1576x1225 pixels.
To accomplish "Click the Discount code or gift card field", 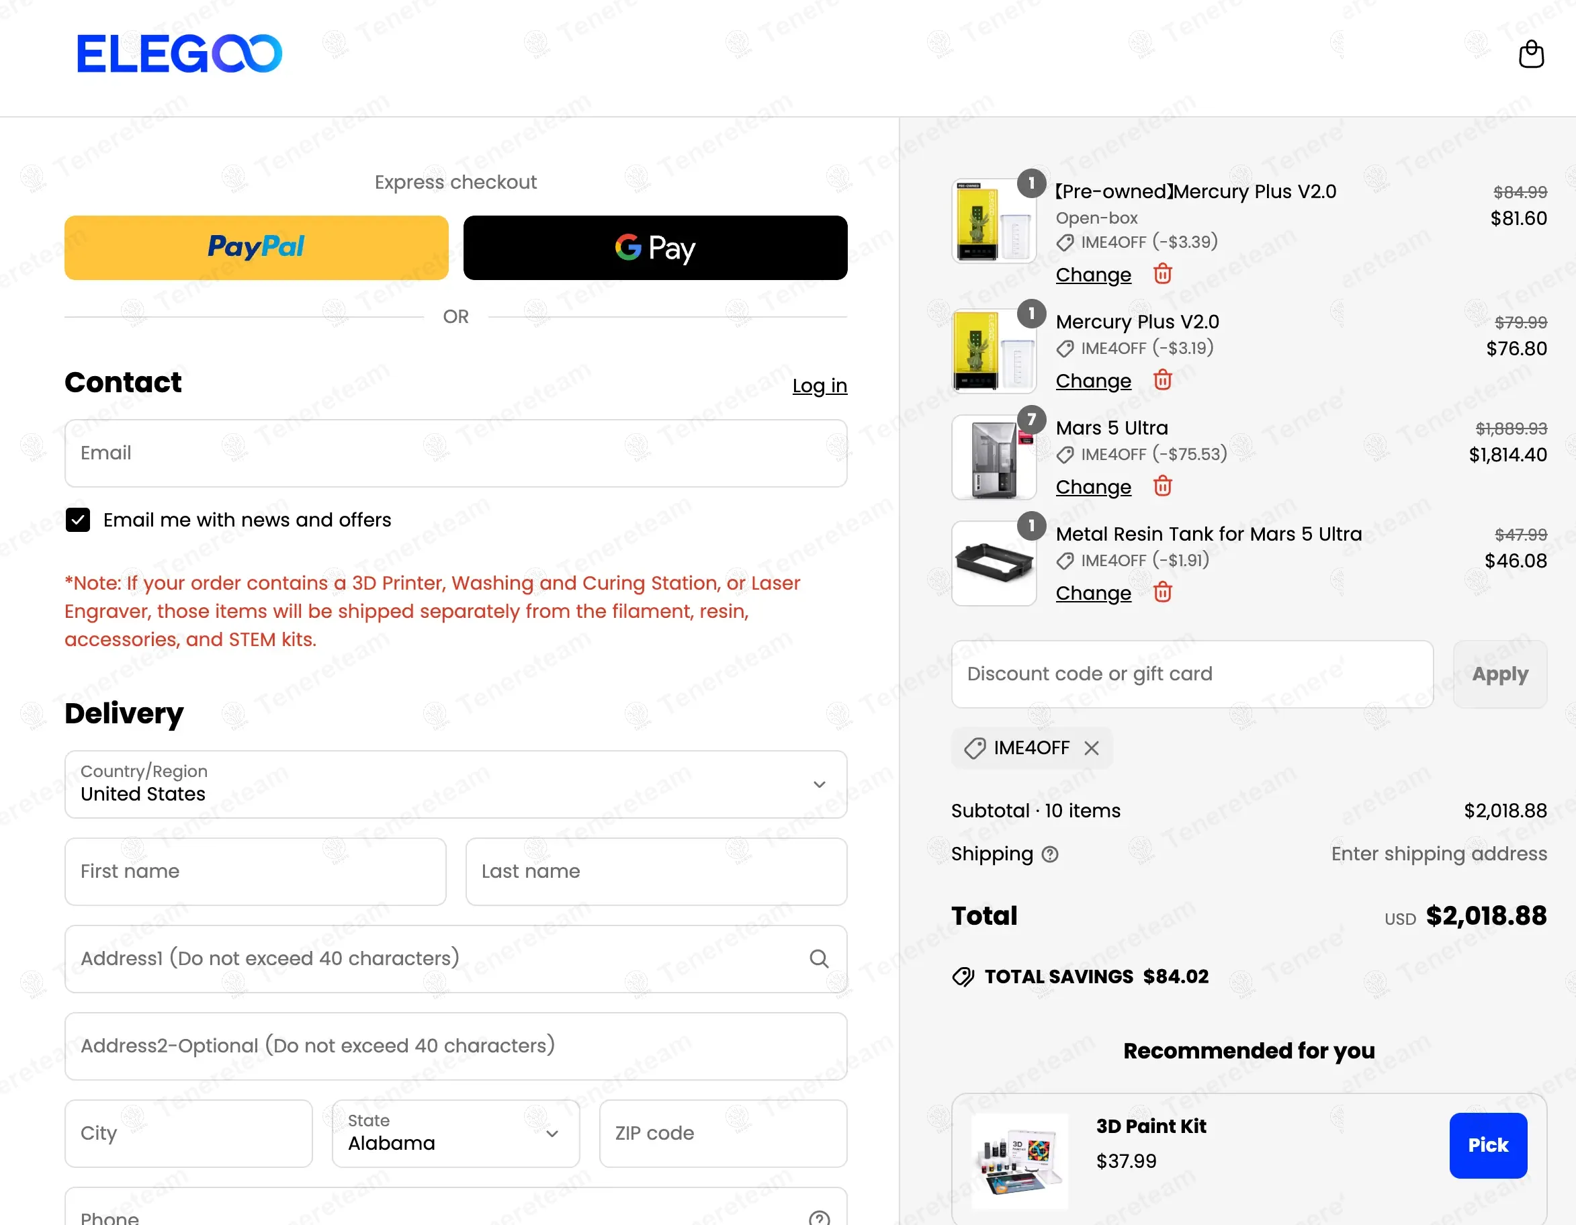I will pos(1191,674).
